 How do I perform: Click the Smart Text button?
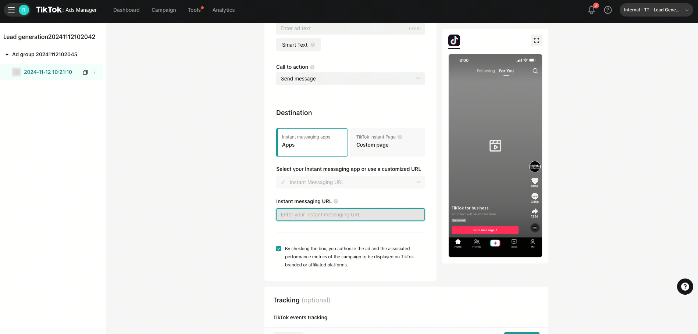tap(299, 45)
